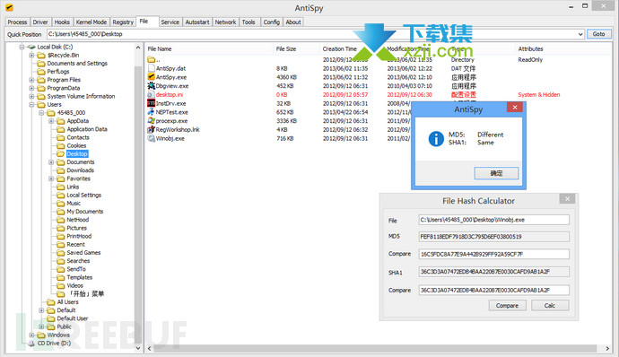Click Compare in File Hash Calculator

click(507, 305)
